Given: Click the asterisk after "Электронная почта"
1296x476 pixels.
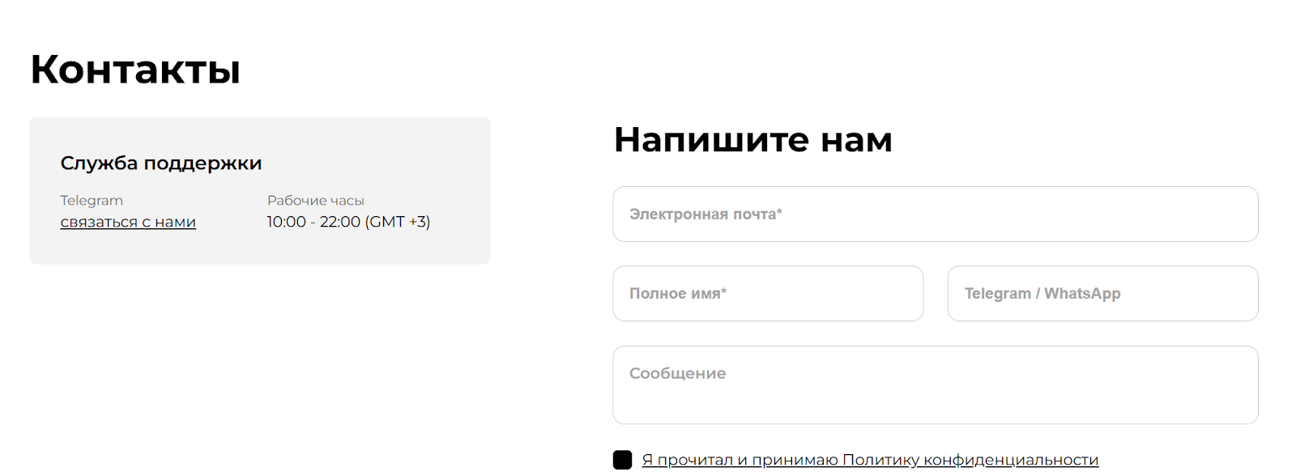Looking at the screenshot, I should (x=780, y=213).
